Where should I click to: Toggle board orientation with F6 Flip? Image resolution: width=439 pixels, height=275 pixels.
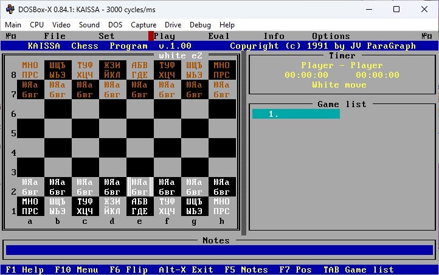(x=128, y=270)
